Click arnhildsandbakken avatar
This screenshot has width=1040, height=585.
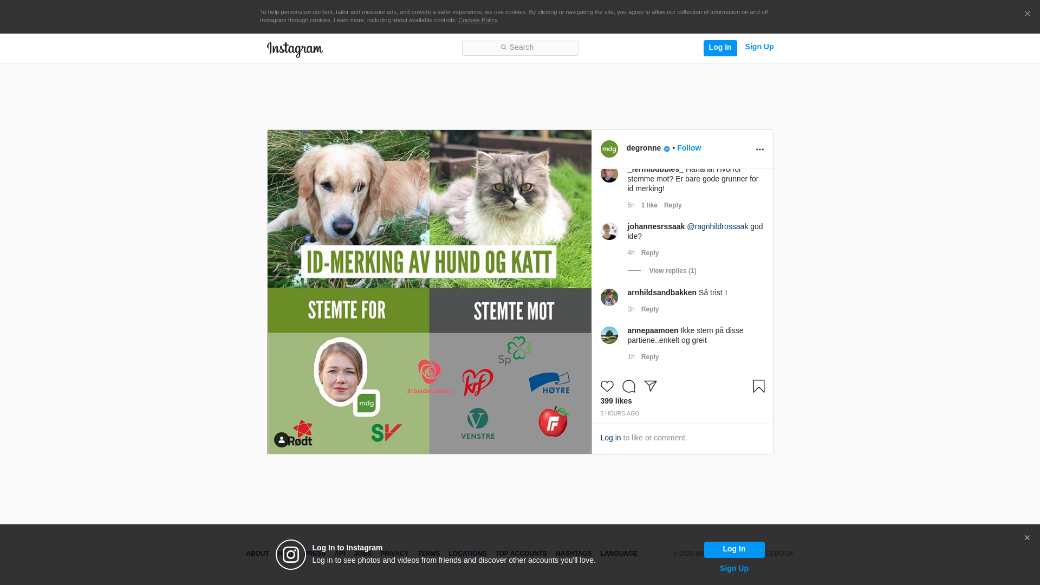[609, 297]
